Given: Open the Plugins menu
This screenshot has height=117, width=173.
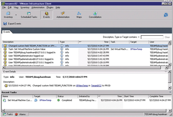Looking at the screenshot, I should tap(50, 8).
